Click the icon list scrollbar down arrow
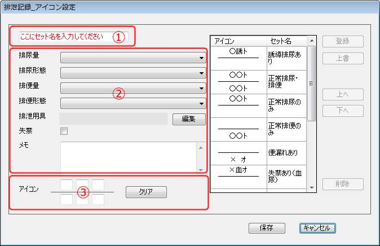This screenshot has width=380, height=246. (x=312, y=187)
